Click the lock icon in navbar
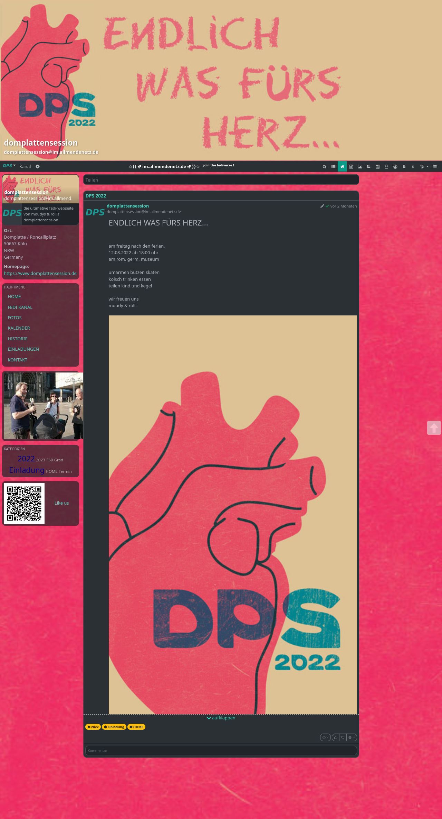Viewport: 442px width, 819px height. 404,167
